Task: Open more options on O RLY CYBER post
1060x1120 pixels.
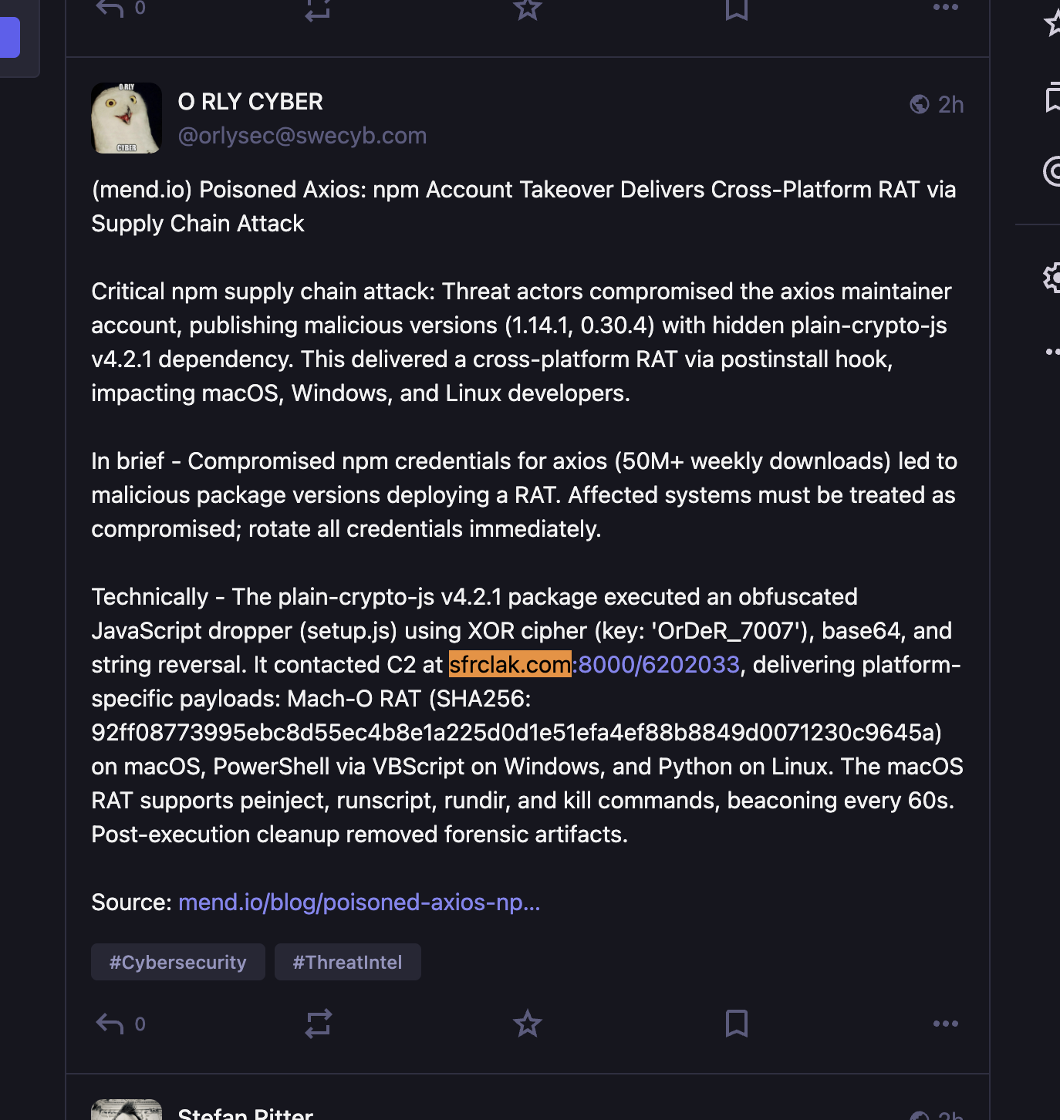Action: pos(945,1024)
